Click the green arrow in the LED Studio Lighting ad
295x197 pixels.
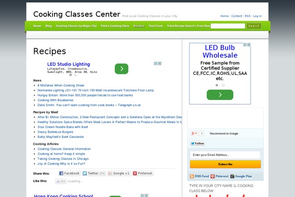[x=121, y=69]
